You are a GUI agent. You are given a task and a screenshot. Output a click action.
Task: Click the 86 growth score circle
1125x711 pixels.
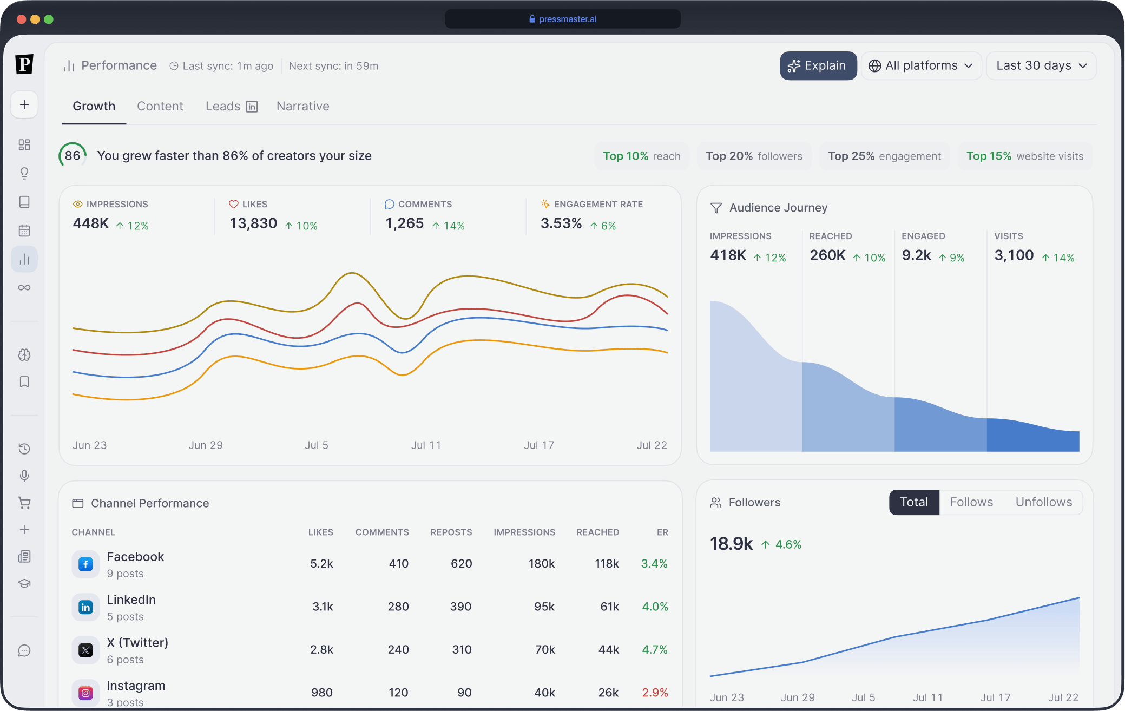(x=73, y=156)
